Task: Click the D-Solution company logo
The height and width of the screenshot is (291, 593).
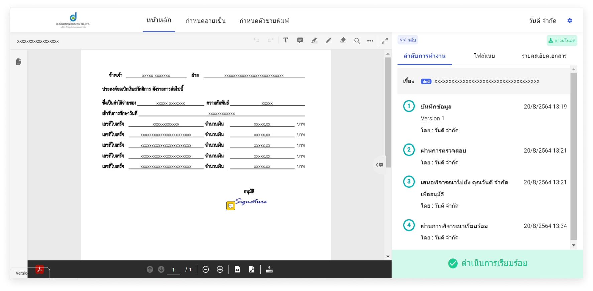Action: 73,20
